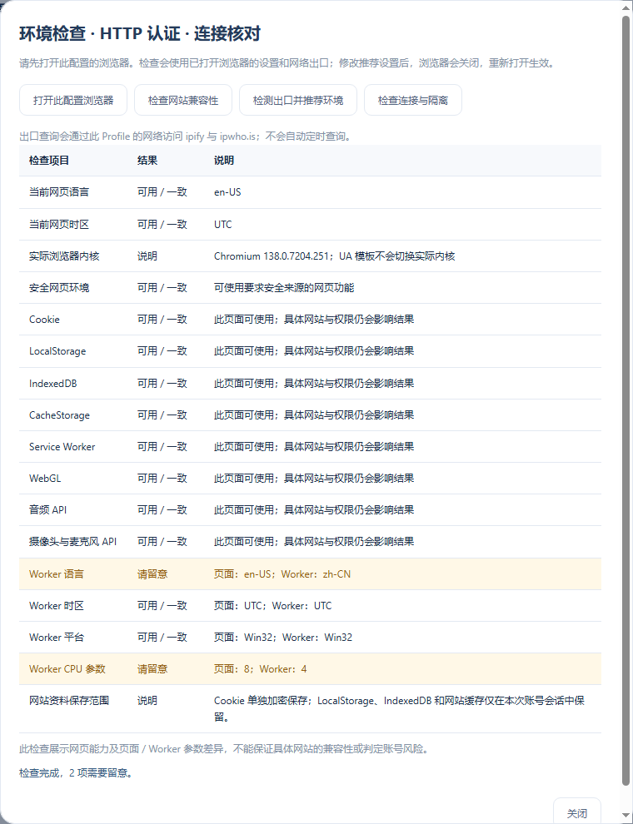Click the 环境检查 · HTTP 认证 dialog title
Image resolution: width=633 pixels, height=824 pixels.
140,34
